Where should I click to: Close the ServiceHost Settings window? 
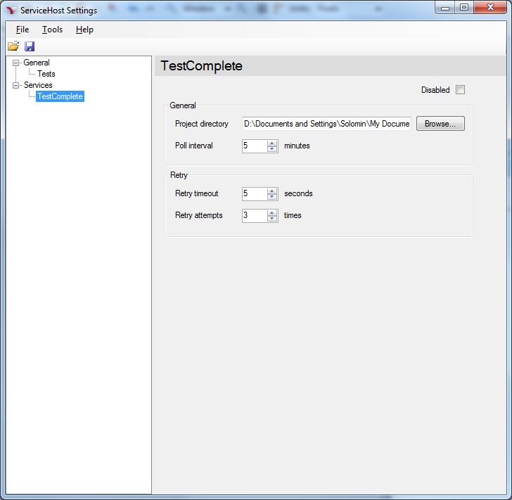point(490,8)
